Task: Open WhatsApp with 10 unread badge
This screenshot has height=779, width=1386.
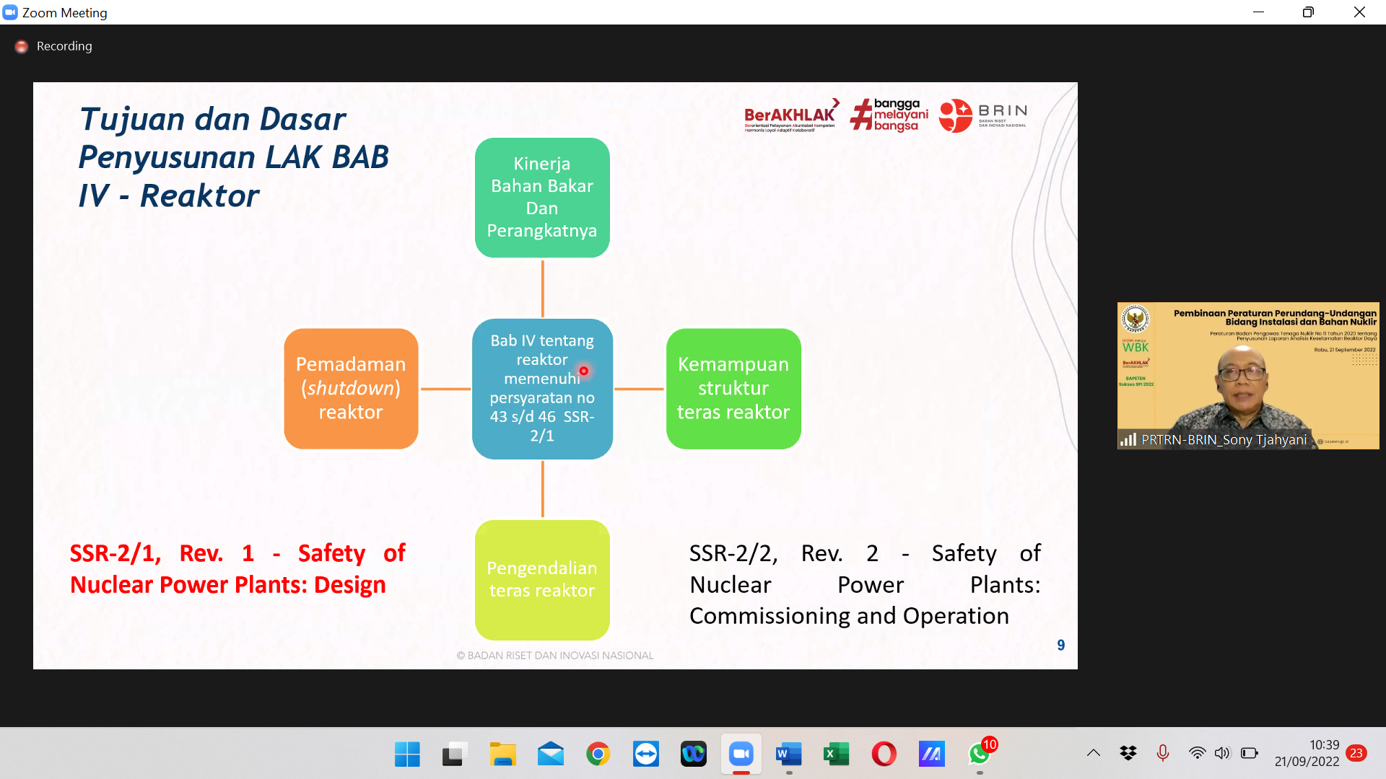Action: click(980, 754)
